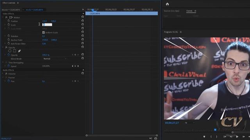
Task: Reset the Blend Mode parameter
Action: click(x=82, y=58)
